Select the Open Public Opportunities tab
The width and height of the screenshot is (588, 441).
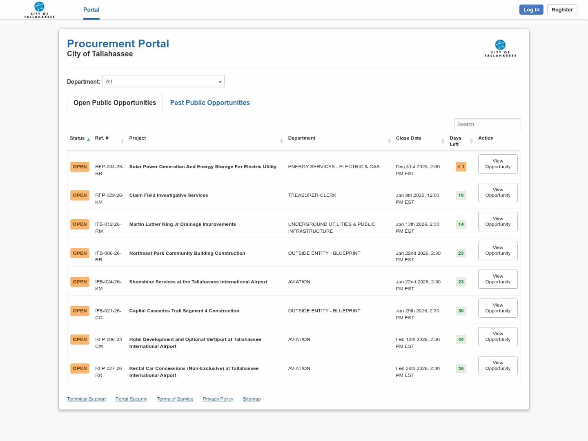click(x=115, y=103)
